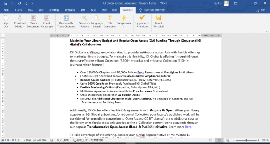Screen dimensions: 270x144
Task: Click the bold text 'Acquire & Open'
Action: click(x=162, y=110)
